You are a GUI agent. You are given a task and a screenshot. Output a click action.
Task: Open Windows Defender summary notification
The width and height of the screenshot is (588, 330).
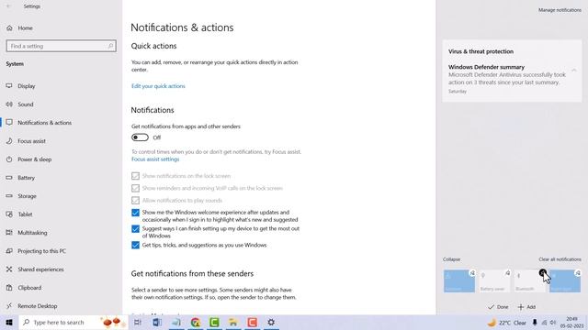[x=512, y=79]
